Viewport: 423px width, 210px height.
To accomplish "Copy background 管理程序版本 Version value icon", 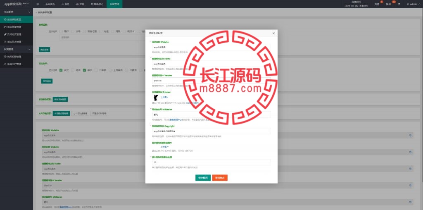I will click(410, 186).
